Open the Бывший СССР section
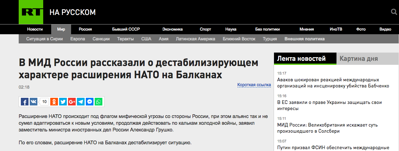399x151 pixels. pos(126,29)
